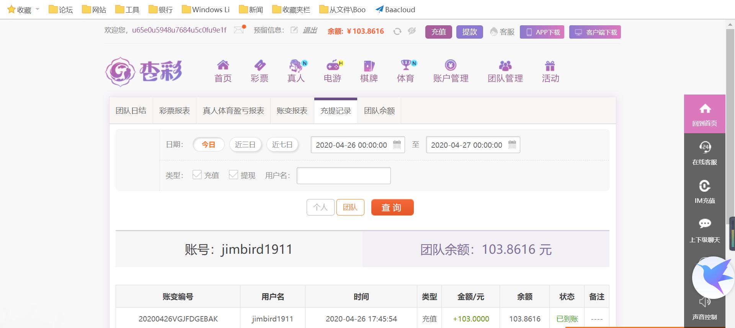Open 客服 customer service in top bar
This screenshot has height=328, width=735.
(x=503, y=32)
